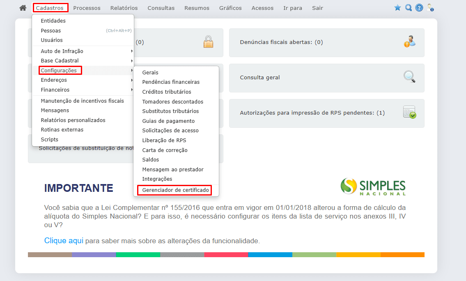Open the Processos menu
The width and height of the screenshot is (466, 281).
click(x=87, y=7)
